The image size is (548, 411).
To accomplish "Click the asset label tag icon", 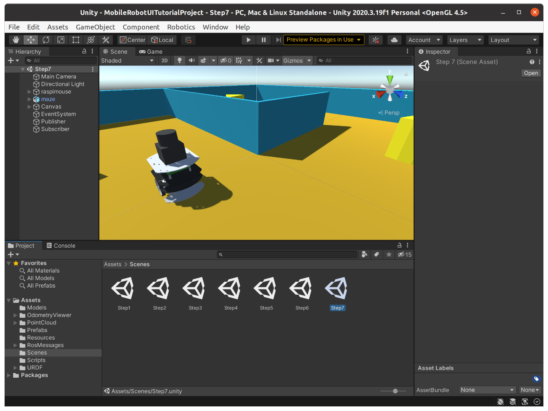I will click(537, 379).
